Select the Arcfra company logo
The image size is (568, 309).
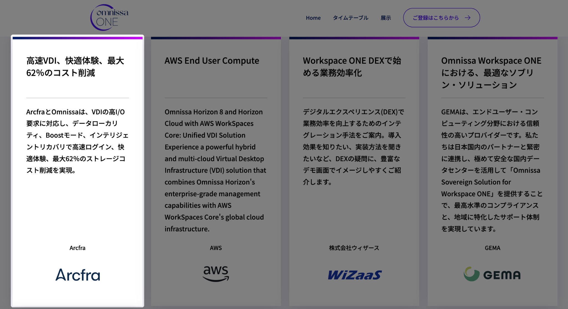(78, 275)
